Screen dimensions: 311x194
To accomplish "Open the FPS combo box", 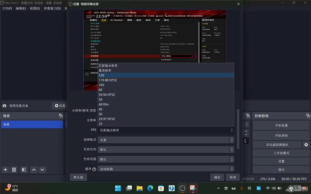I will pyautogui.click(x=166, y=130).
